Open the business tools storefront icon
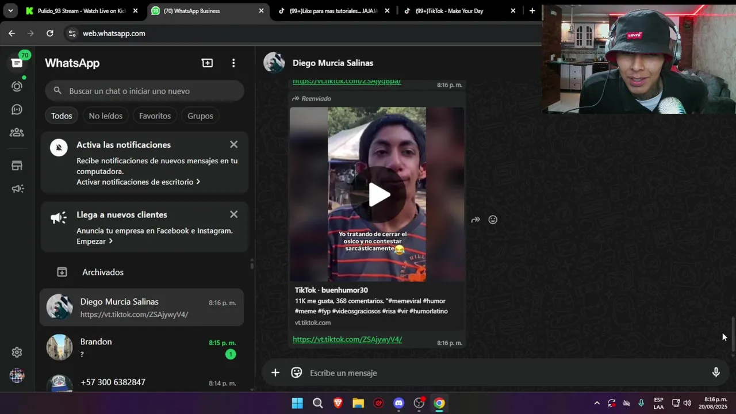Image resolution: width=736 pixels, height=414 pixels. pyautogui.click(x=17, y=166)
